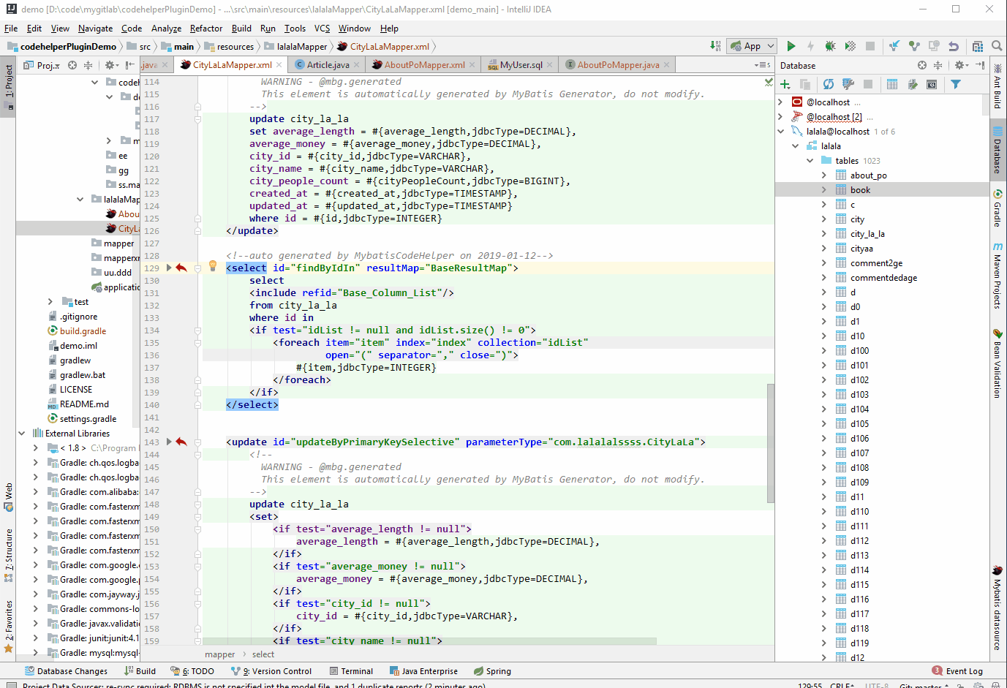The height and width of the screenshot is (688, 1007).
Task: Click the filter icon in Database toolbar
Action: [955, 85]
